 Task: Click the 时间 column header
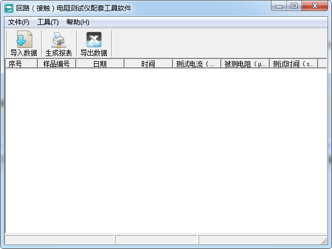[148, 64]
